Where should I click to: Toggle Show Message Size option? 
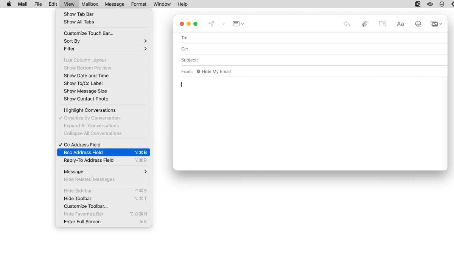103,91
